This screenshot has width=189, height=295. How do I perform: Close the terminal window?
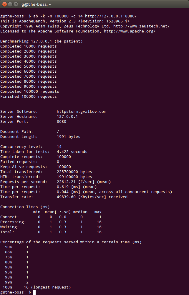coord(4,4)
